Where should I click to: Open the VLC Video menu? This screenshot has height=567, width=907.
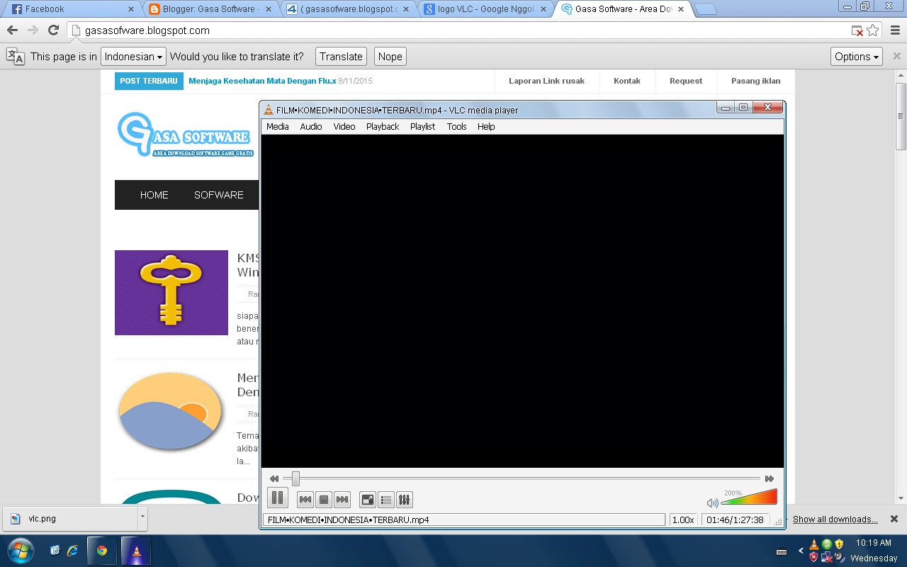[x=344, y=126]
